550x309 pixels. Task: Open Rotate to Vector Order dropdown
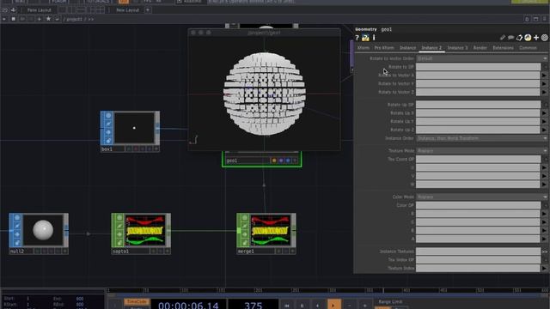481,58
